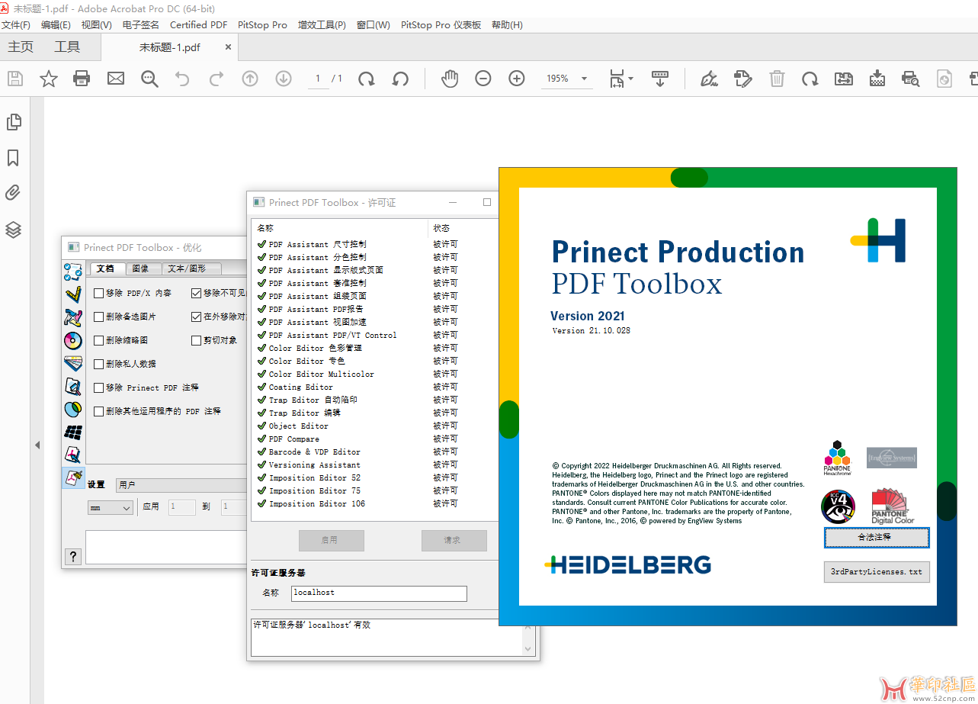This screenshot has width=978, height=704.
Task: Select the Hand pan tool
Action: [450, 79]
